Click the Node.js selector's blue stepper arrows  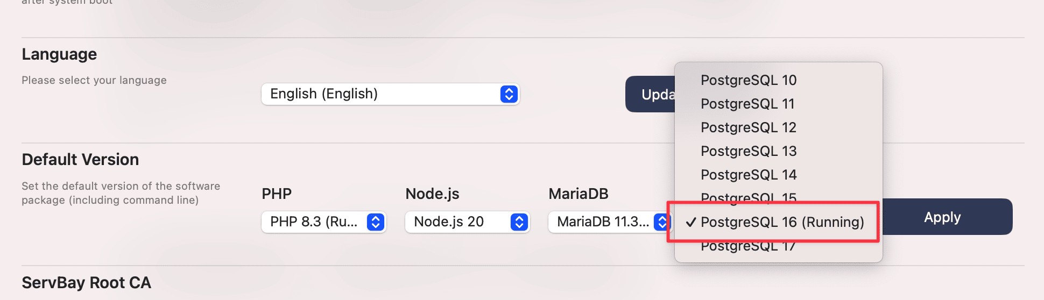pos(519,222)
